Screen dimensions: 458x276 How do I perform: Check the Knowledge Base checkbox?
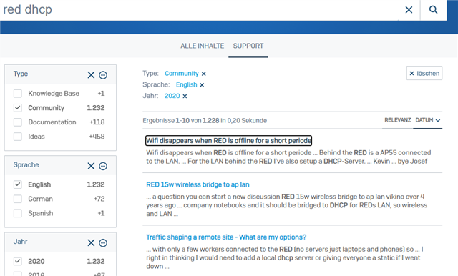point(18,94)
